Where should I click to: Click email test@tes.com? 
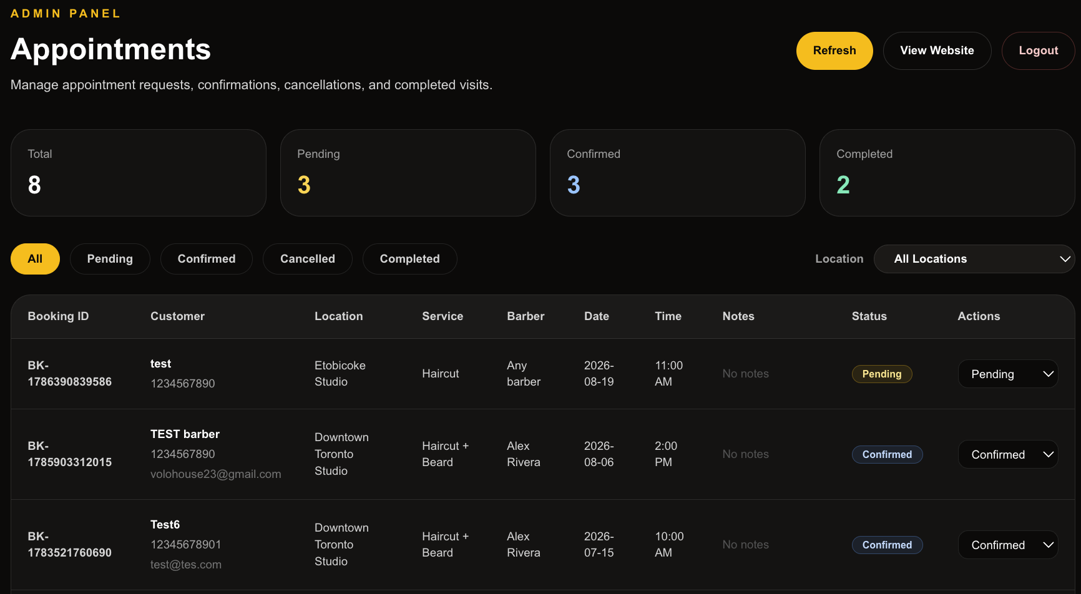coord(186,565)
